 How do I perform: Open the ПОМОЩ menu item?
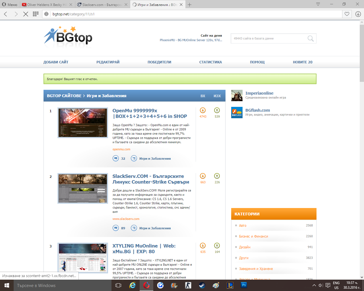coord(257,62)
